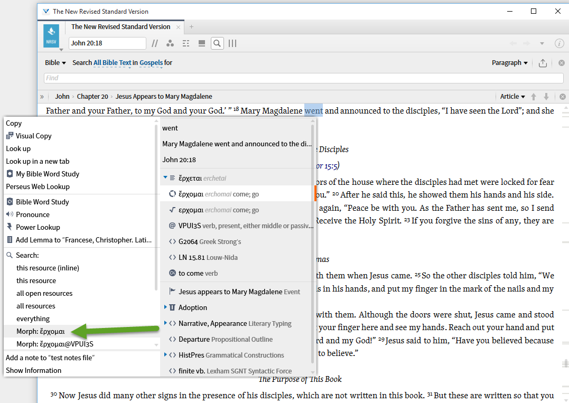Choose Power Lookup
The image size is (569, 403).
point(38,228)
